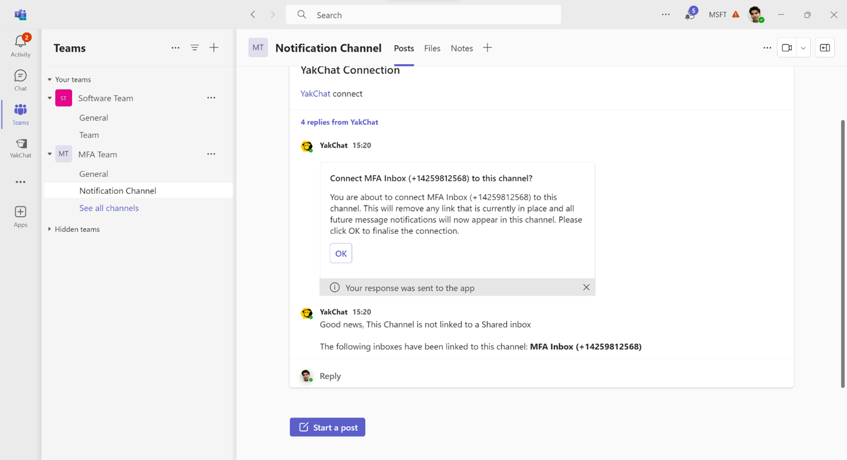Open more options for Software Team
The height and width of the screenshot is (460, 847).
click(211, 98)
